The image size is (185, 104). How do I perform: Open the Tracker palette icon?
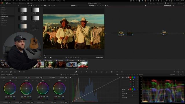pos(96,72)
